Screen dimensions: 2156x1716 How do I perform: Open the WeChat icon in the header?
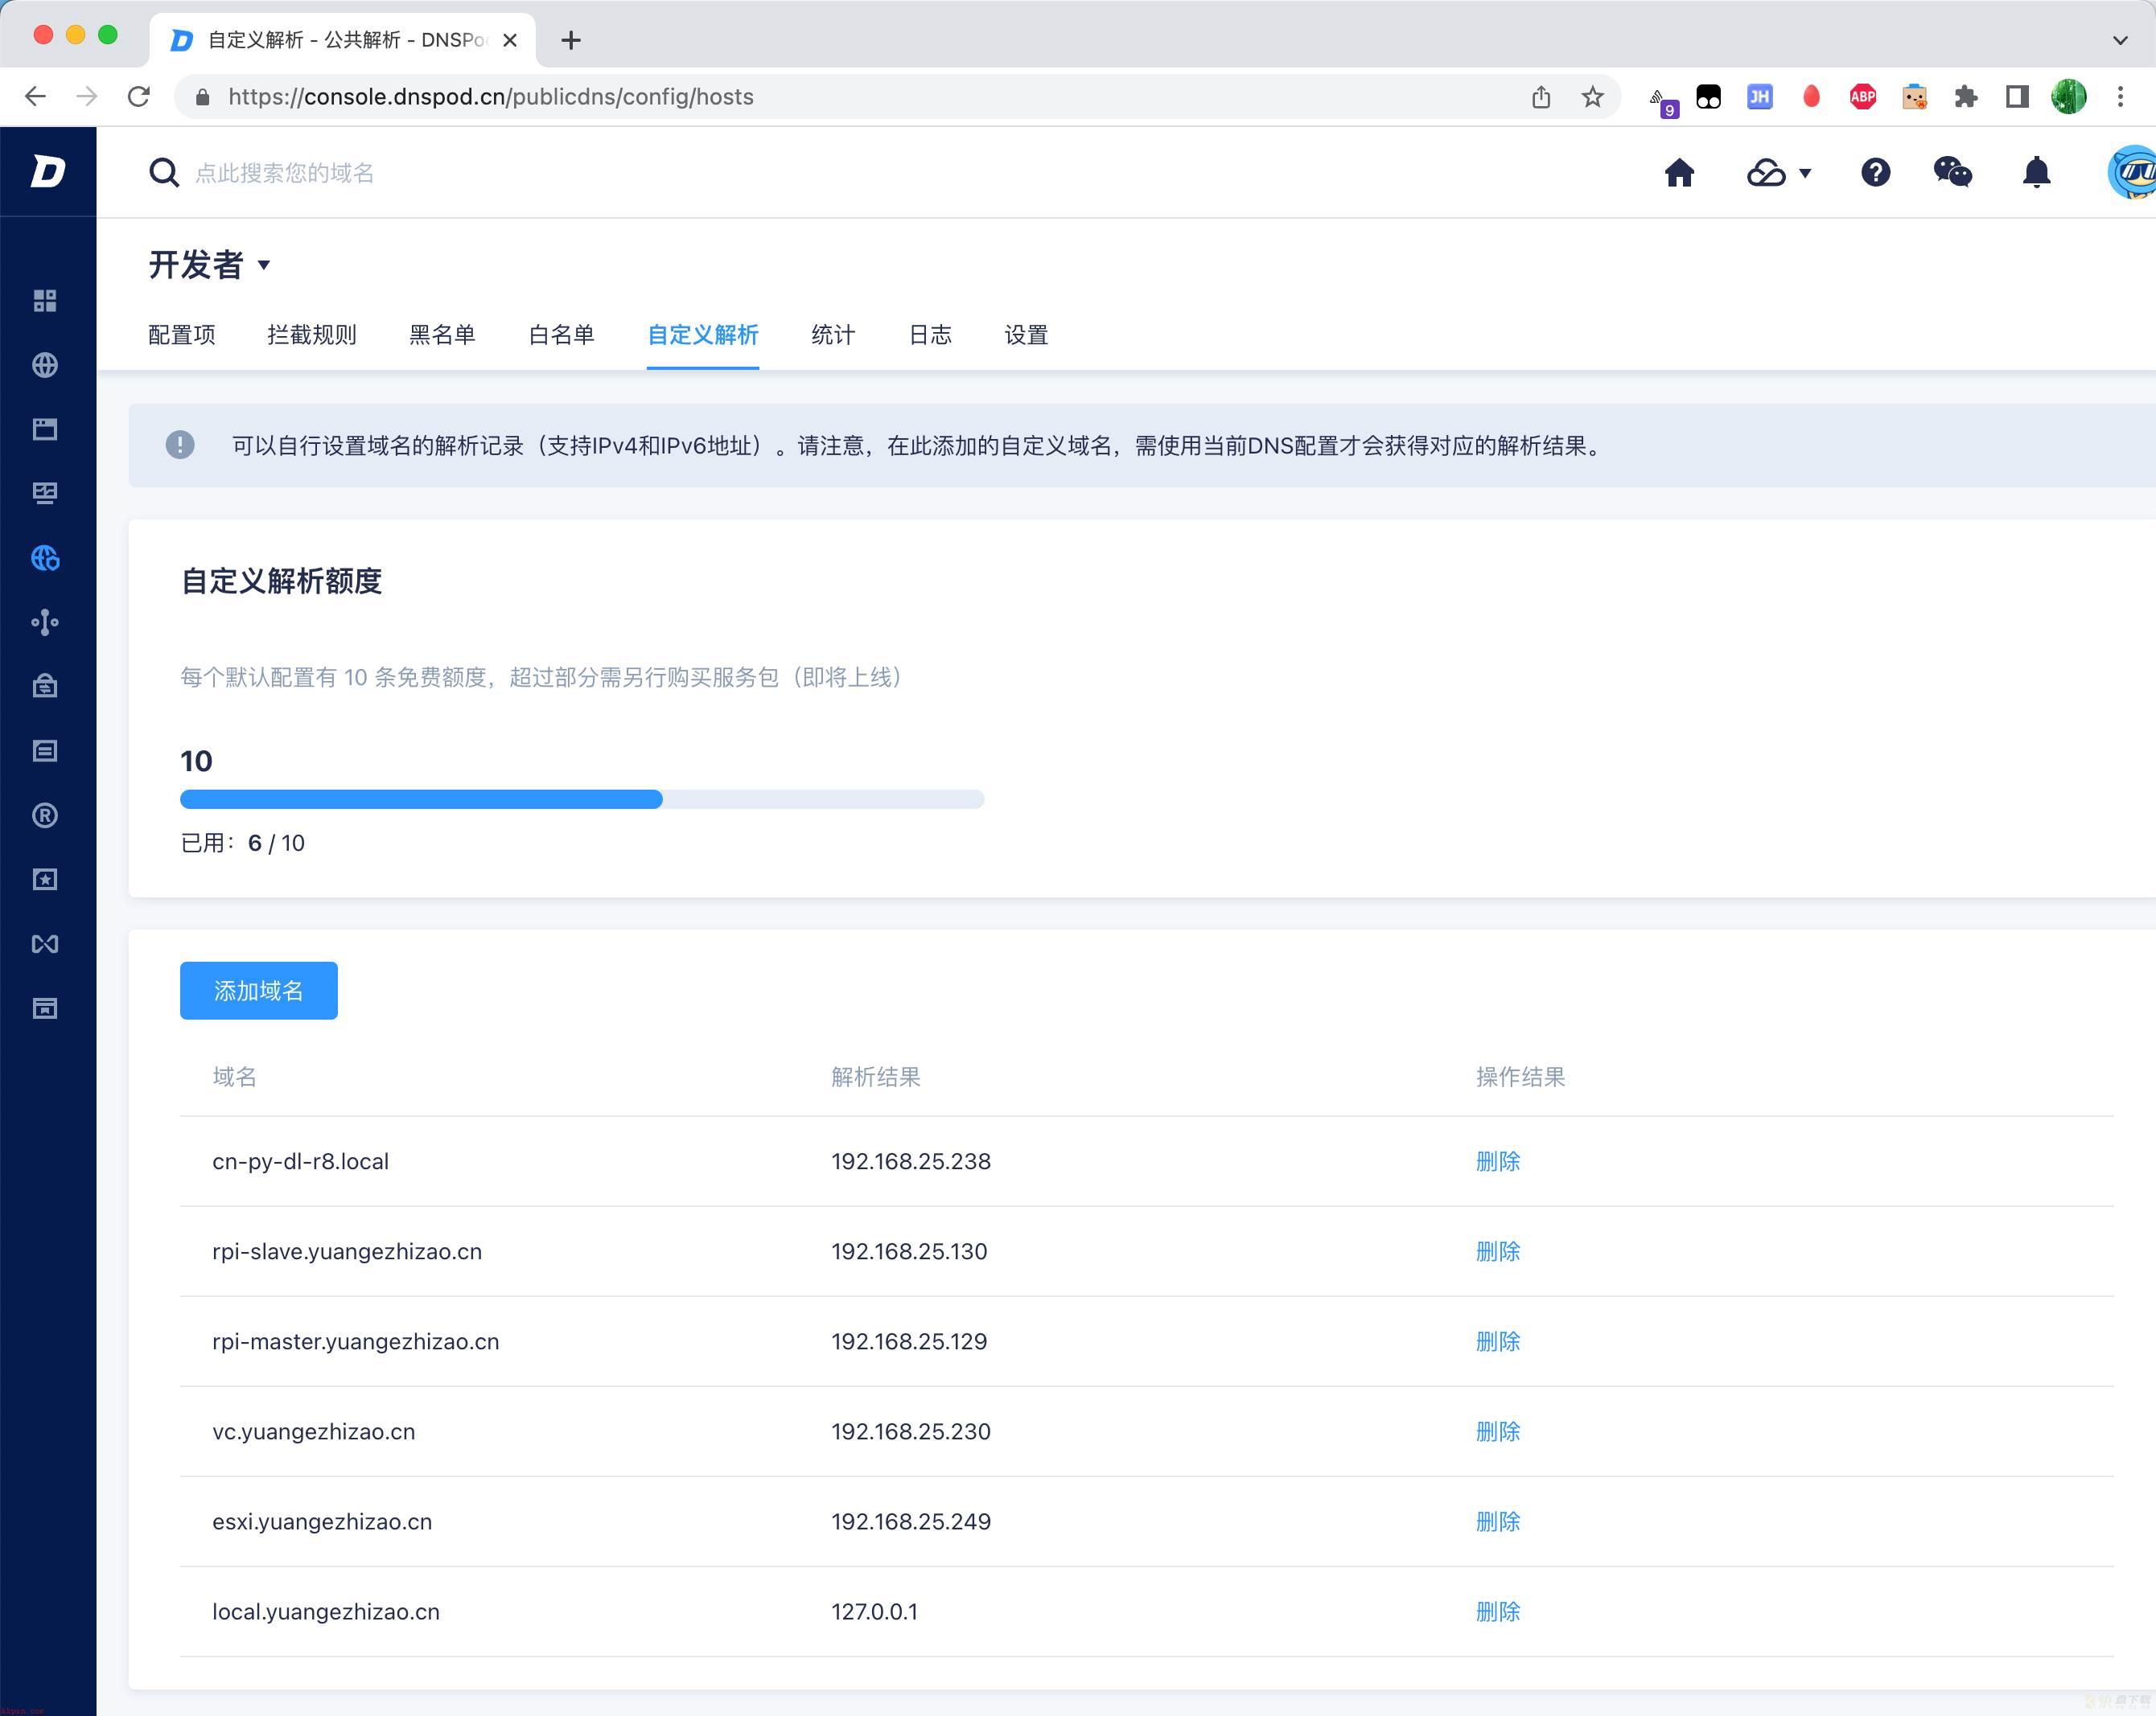click(x=1952, y=172)
